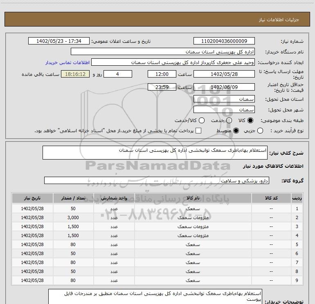The width and height of the screenshot is (315, 304).
Task: Click quantity 3,000 in row 2
Action: (73, 217)
